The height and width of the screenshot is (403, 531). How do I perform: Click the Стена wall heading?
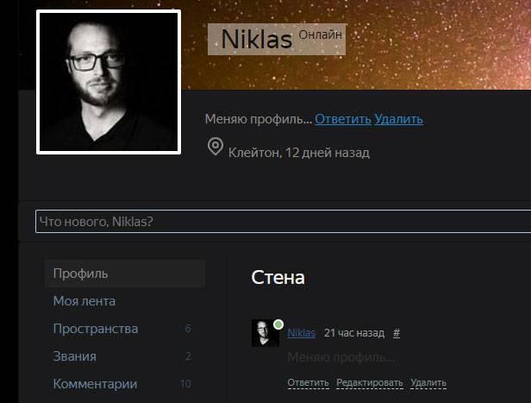point(278,278)
